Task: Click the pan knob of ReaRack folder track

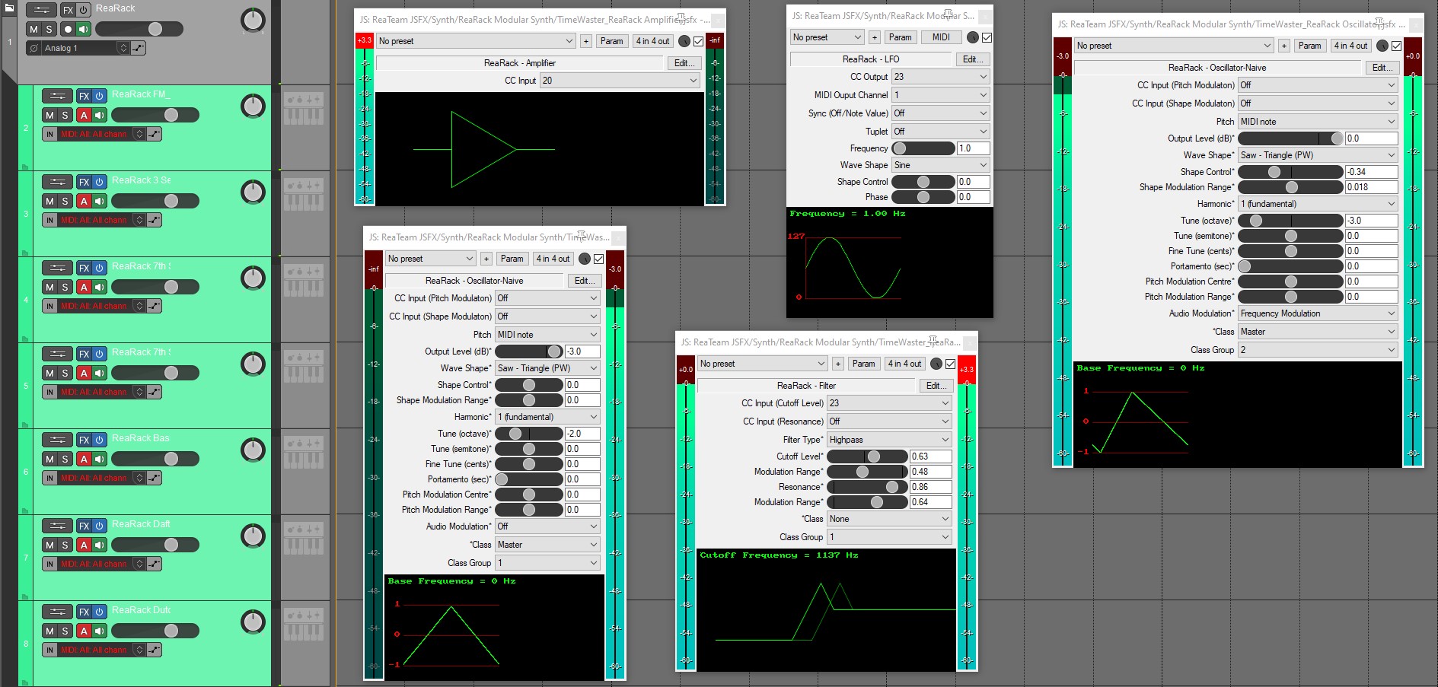Action: 253,21
